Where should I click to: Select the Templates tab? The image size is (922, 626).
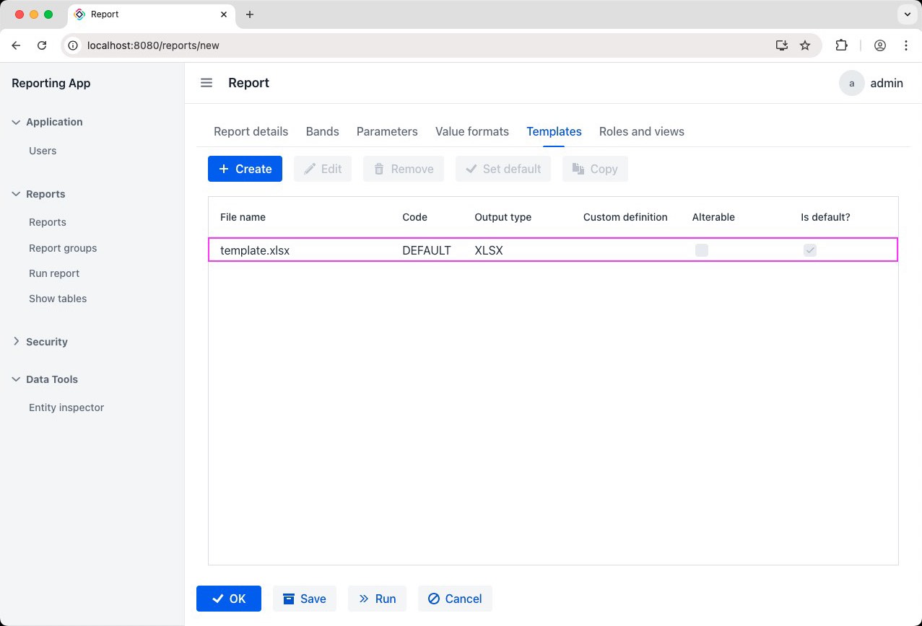554,131
